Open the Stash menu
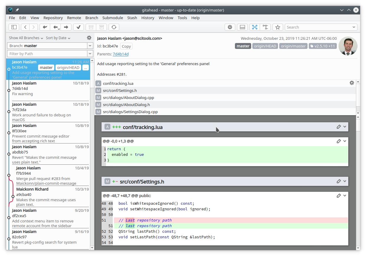 click(x=132, y=18)
